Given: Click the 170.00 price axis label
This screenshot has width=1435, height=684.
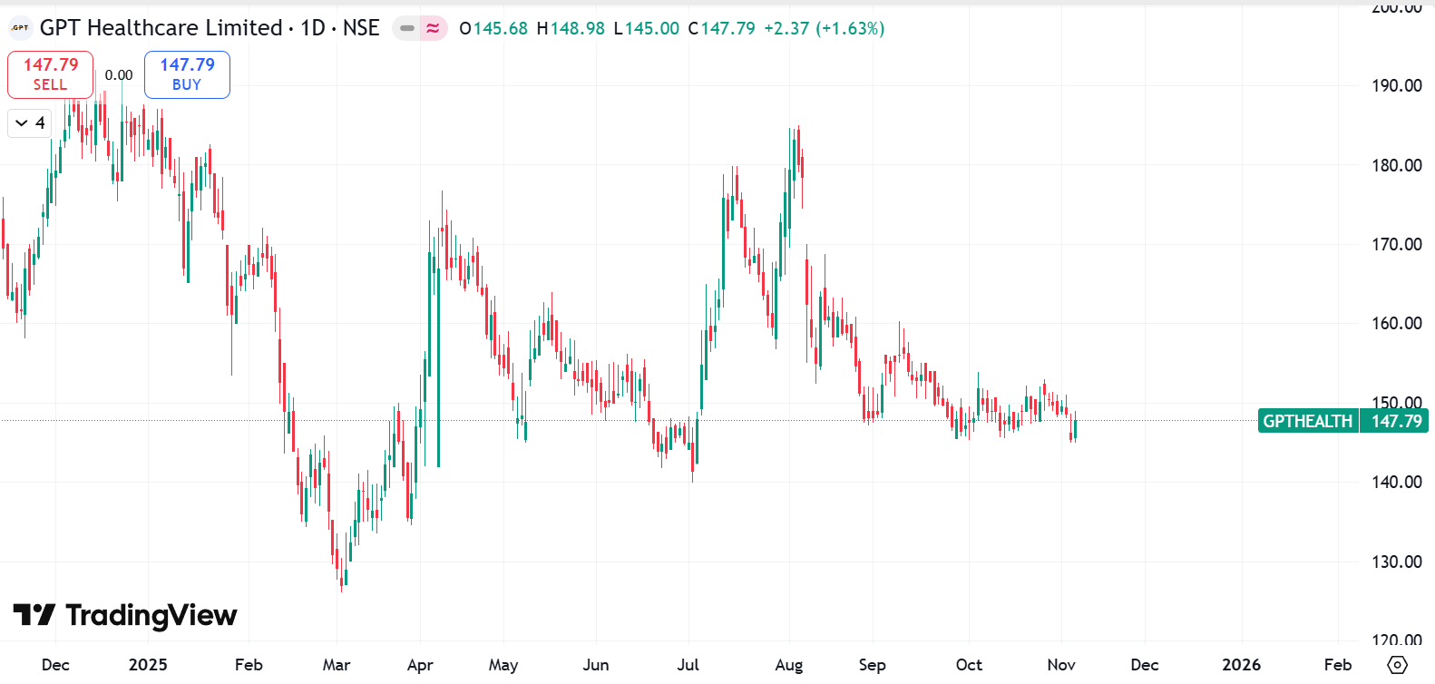Looking at the screenshot, I should pyautogui.click(x=1396, y=244).
